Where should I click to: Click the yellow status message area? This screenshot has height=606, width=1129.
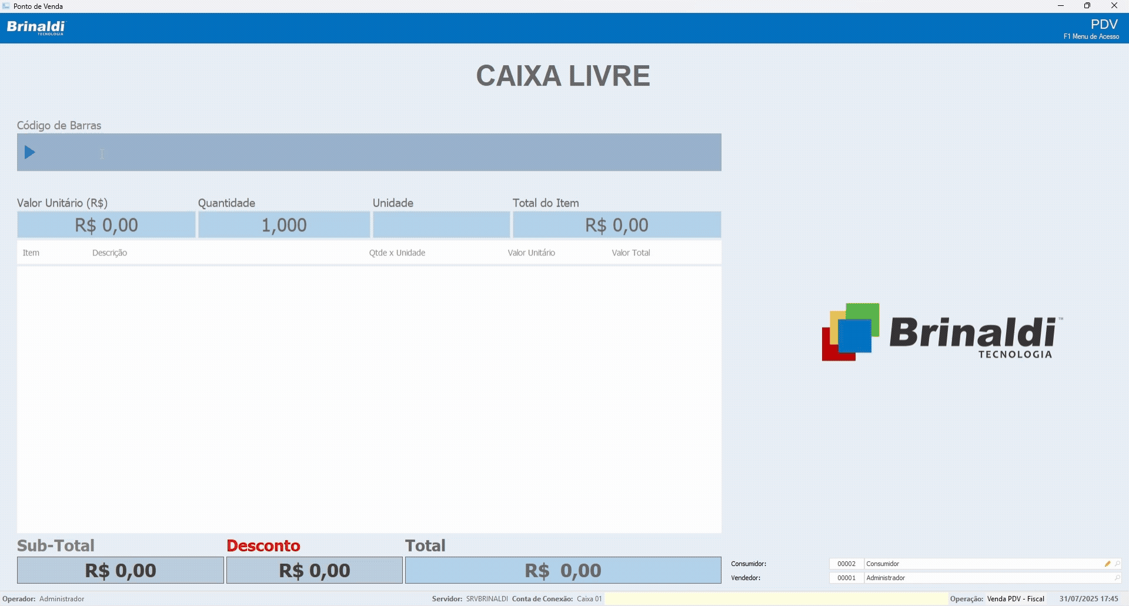776,599
